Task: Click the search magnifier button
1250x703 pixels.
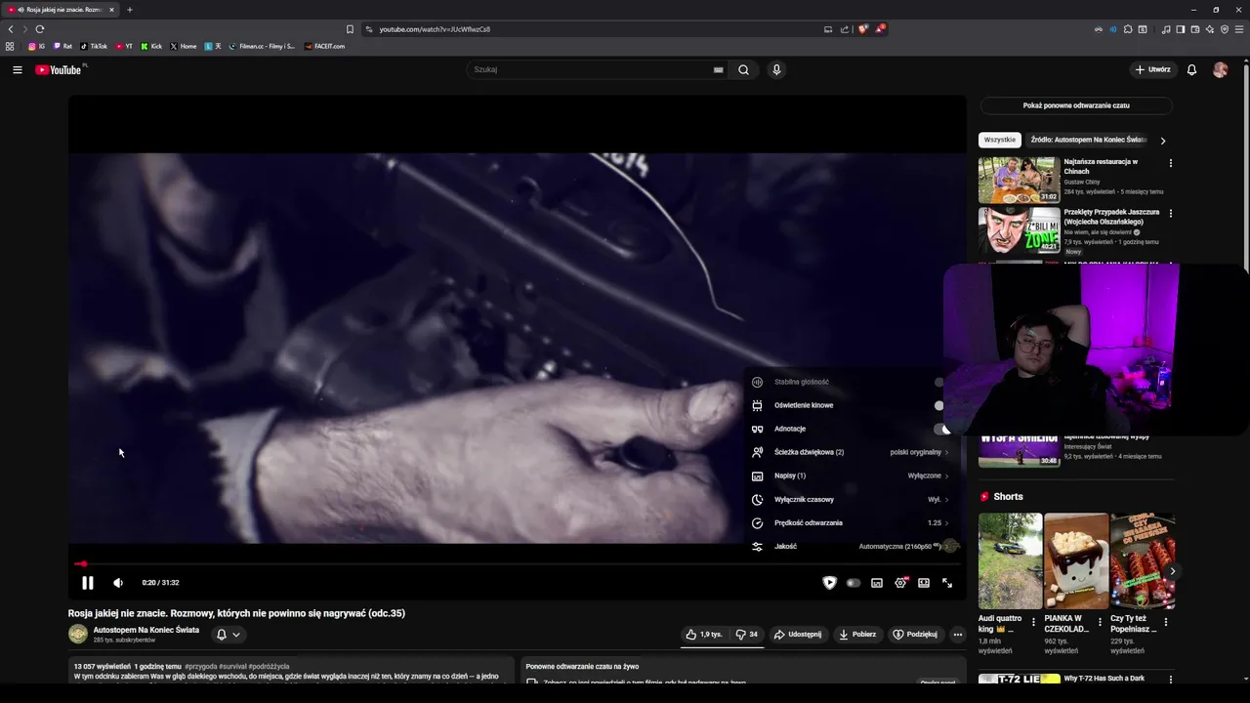Action: 744,69
